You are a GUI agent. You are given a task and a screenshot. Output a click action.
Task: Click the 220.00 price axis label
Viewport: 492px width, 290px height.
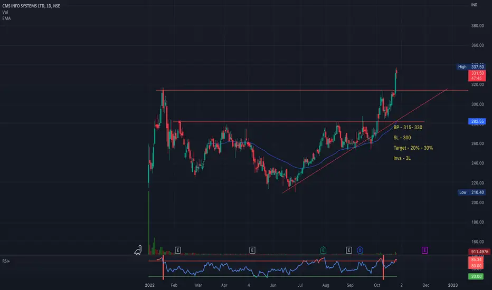tap(477, 183)
